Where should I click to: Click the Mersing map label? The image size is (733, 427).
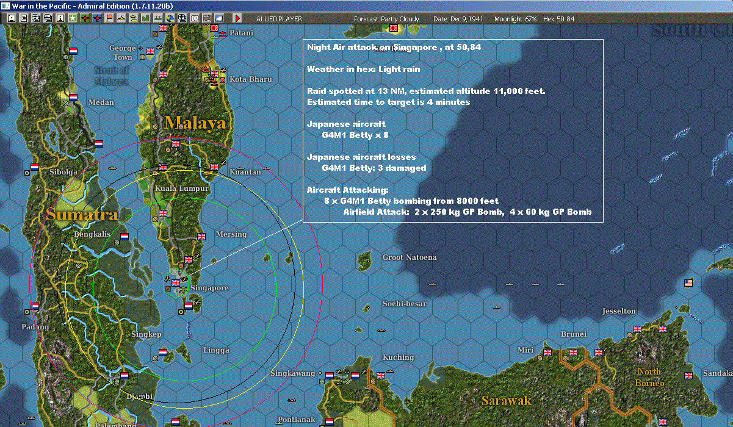tap(231, 234)
